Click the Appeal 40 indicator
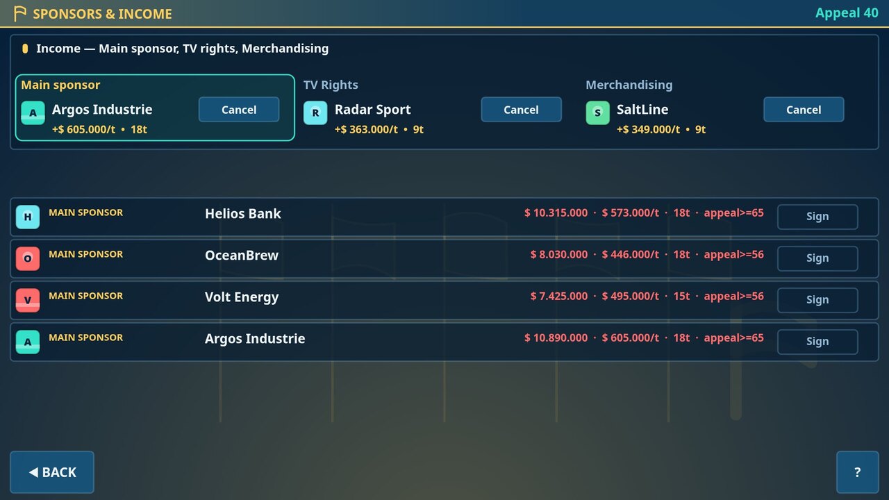 point(847,13)
